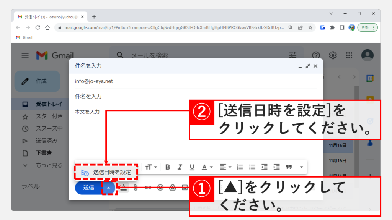Image resolution: width=392 pixels, height=220 pixels.
Task: Click the 件名を入力 subject field
Action: [x=196, y=97]
